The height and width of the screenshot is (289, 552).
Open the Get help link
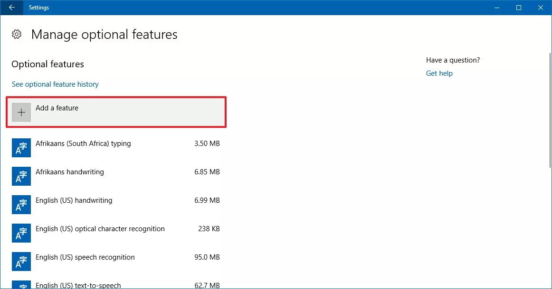439,73
